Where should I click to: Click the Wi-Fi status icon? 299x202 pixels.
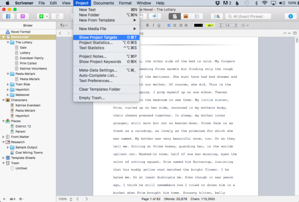pos(265,3)
